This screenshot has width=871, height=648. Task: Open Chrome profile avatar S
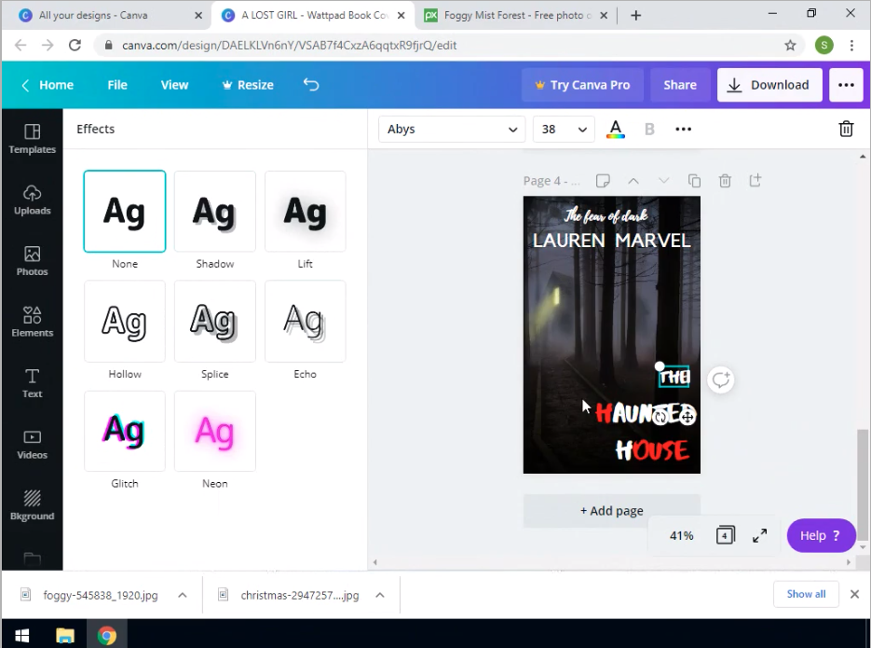pos(824,45)
